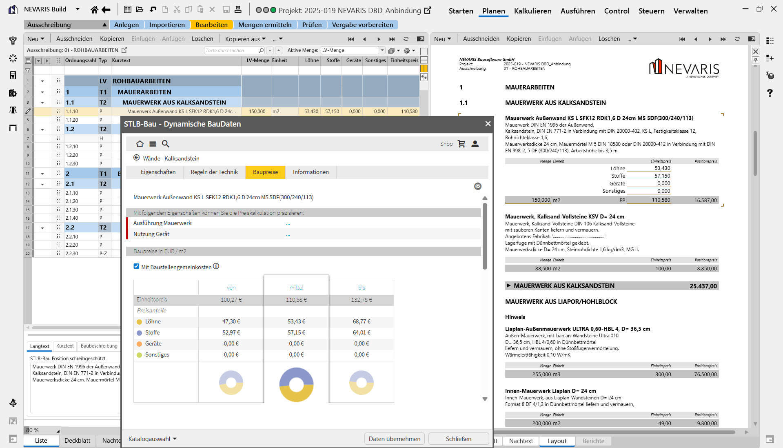The height and width of the screenshot is (448, 783).
Task: Refresh the right preview panel
Action: [x=737, y=39]
